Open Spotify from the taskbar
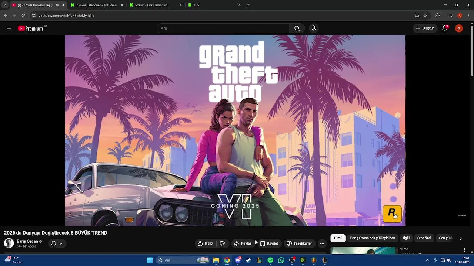 click(x=270, y=260)
